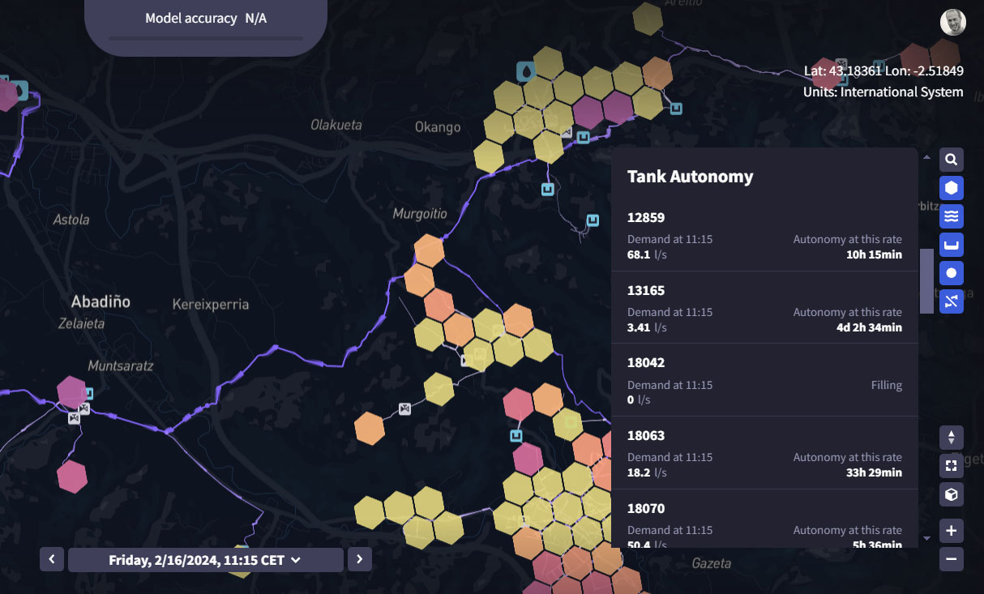Switch to 3D cube view
Viewport: 984px width, 594px height.
951,494
